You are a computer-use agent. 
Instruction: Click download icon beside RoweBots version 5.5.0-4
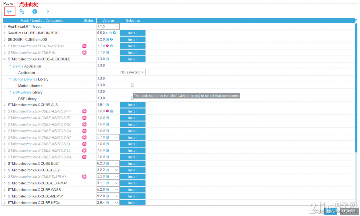pyautogui.click(x=110, y=33)
